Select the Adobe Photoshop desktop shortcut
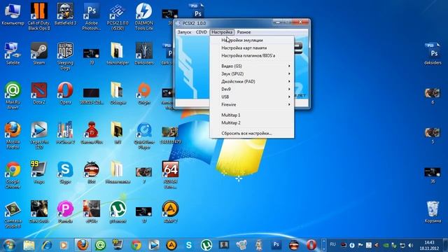This screenshot has height=252, width=448. click(x=92, y=17)
